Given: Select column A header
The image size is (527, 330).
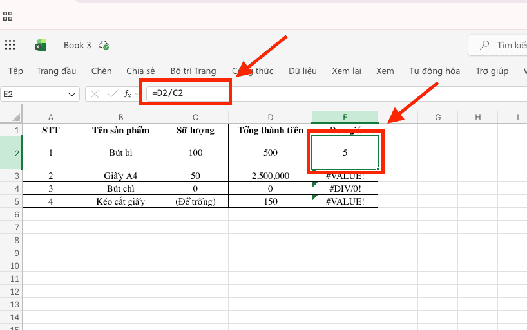Looking at the screenshot, I should pos(51,117).
